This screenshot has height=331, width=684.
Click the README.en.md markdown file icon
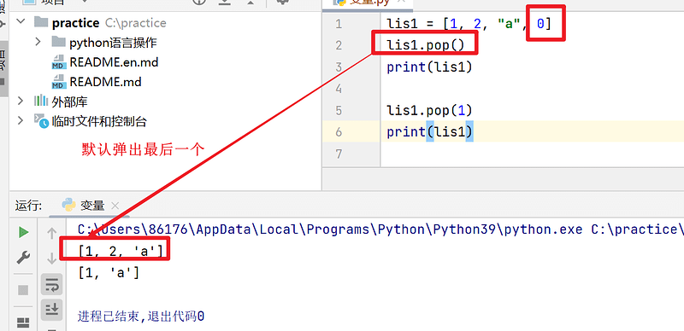[x=58, y=62]
